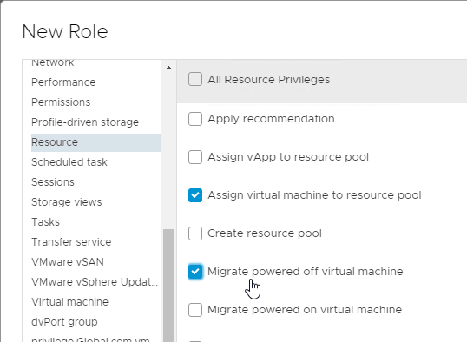Select the Tasks category
Screen dimensions: 467x342
[45, 222]
